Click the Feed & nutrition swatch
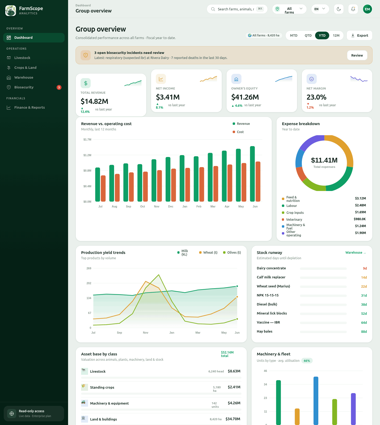The image size is (380, 425). click(283, 199)
